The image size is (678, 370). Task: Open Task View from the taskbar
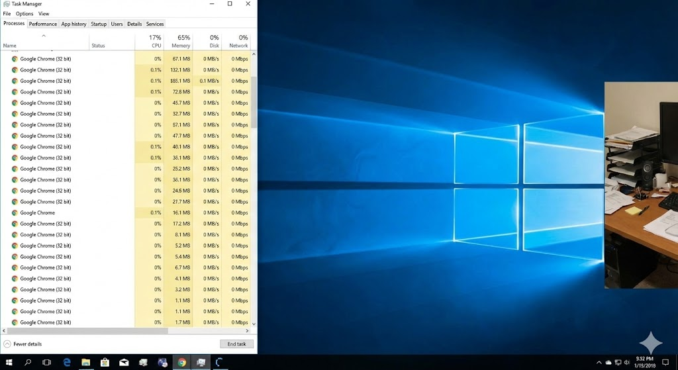47,362
